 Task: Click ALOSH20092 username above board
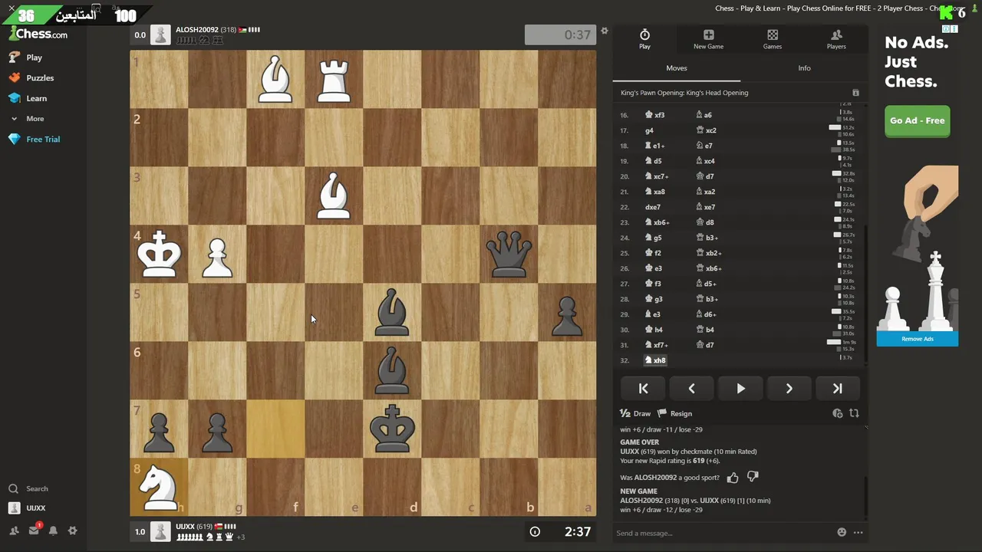197,30
